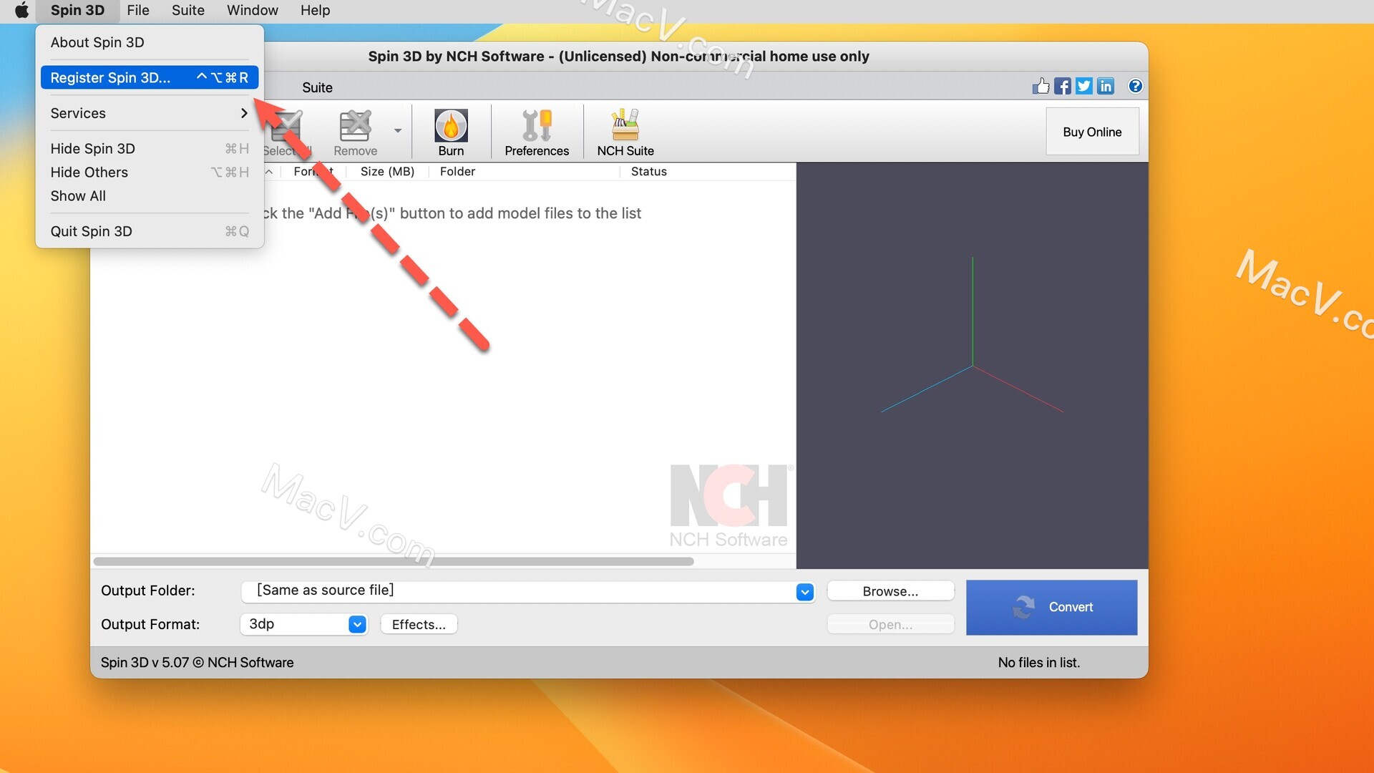The height and width of the screenshot is (773, 1374).
Task: Share on LinkedIn icon
Action: 1106,86
